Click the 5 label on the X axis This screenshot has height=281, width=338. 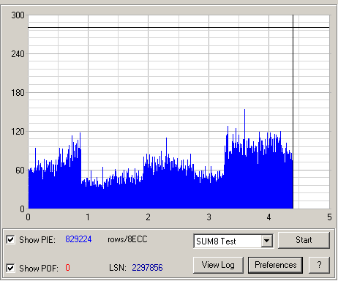pyautogui.click(x=329, y=217)
